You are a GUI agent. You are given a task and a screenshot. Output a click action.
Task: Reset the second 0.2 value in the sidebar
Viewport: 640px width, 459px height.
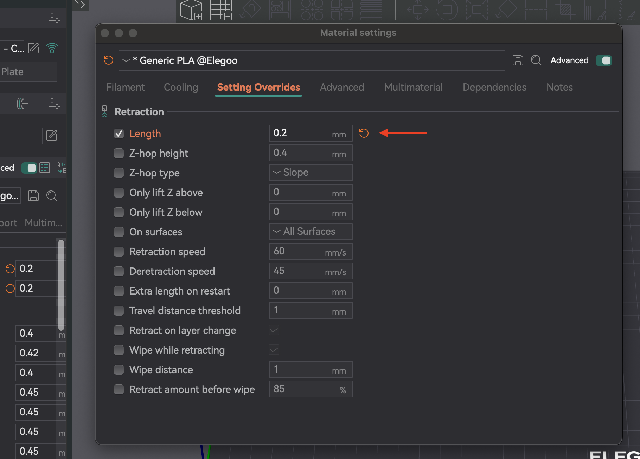(10, 289)
